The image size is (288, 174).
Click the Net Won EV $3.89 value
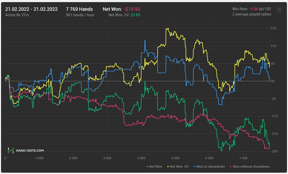142,15
